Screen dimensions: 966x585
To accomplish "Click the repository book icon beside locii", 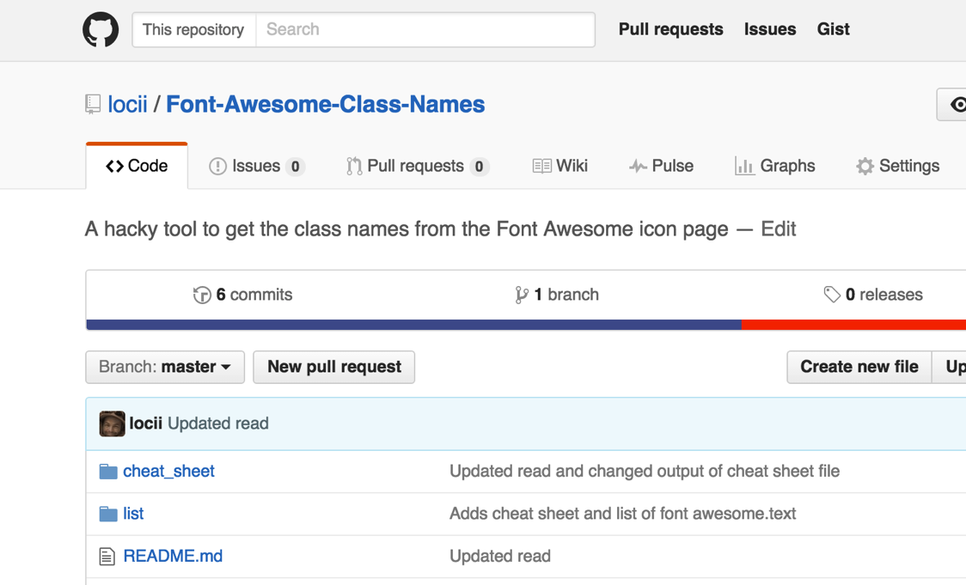I will 93,104.
